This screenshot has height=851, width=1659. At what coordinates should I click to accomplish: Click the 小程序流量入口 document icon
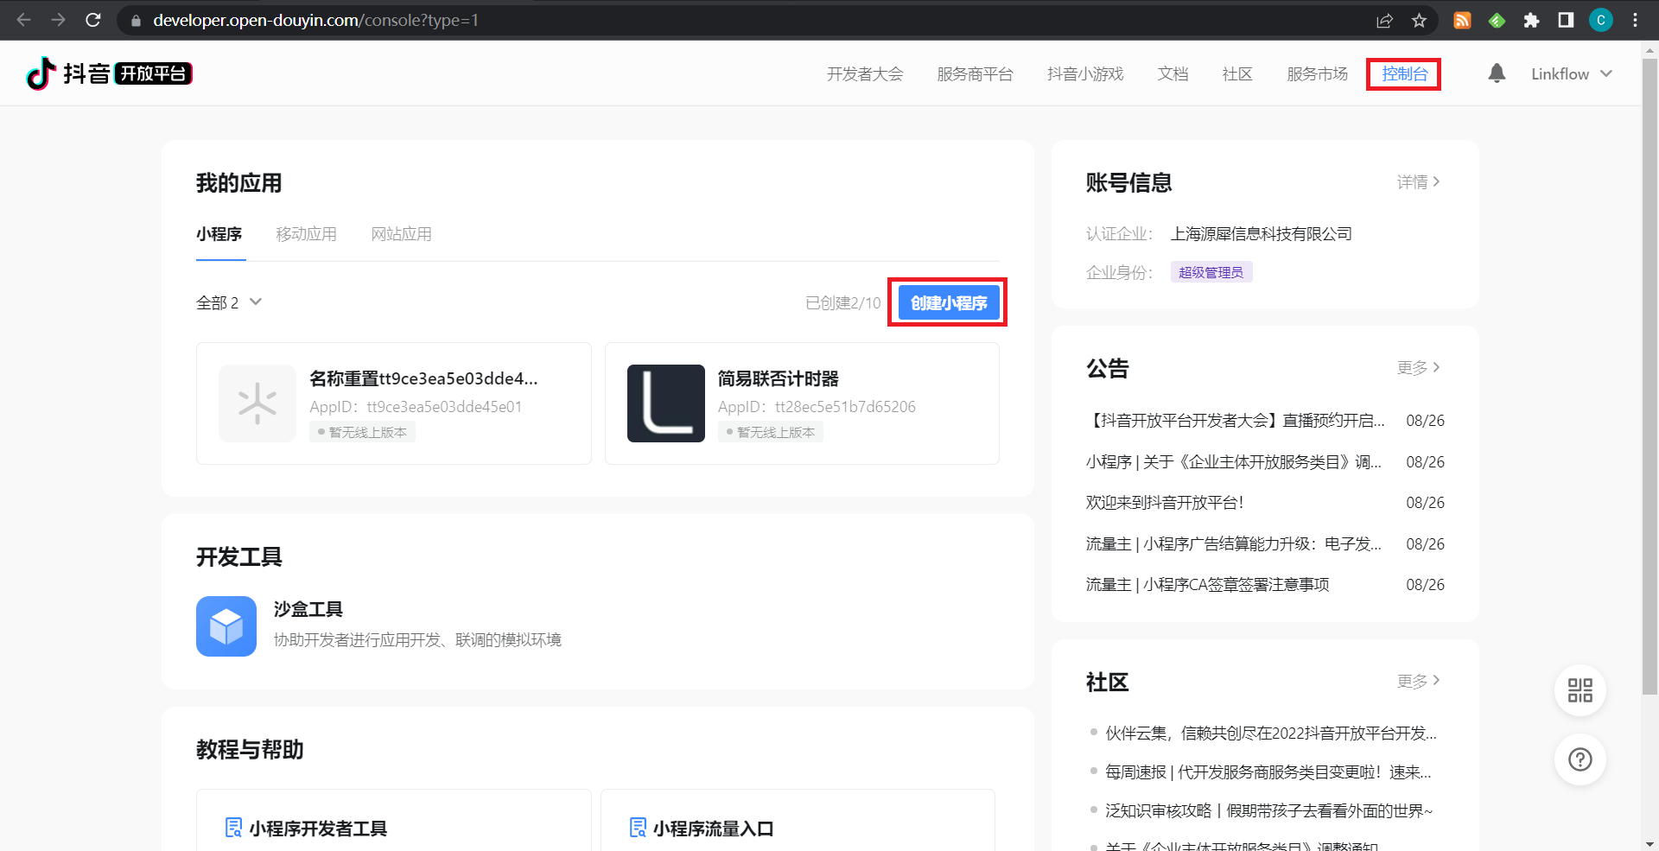tap(638, 828)
